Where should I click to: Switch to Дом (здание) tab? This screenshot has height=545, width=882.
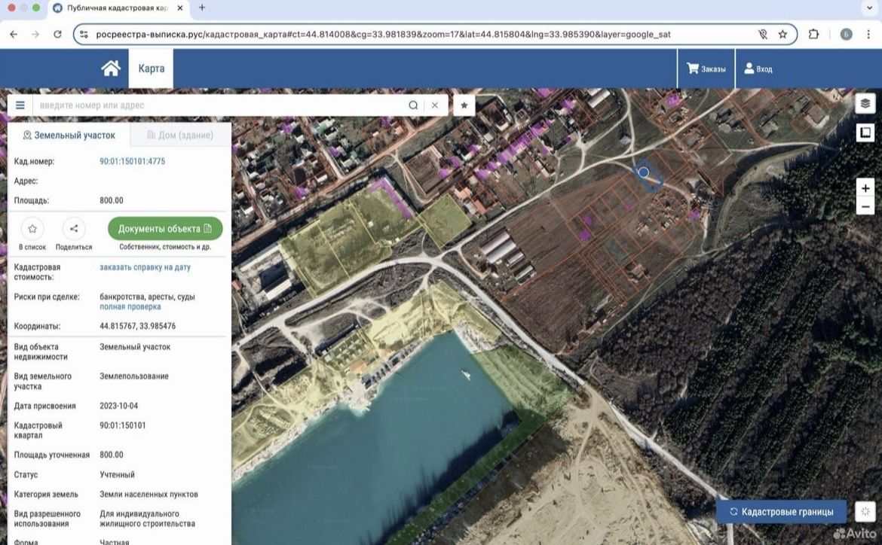click(180, 135)
